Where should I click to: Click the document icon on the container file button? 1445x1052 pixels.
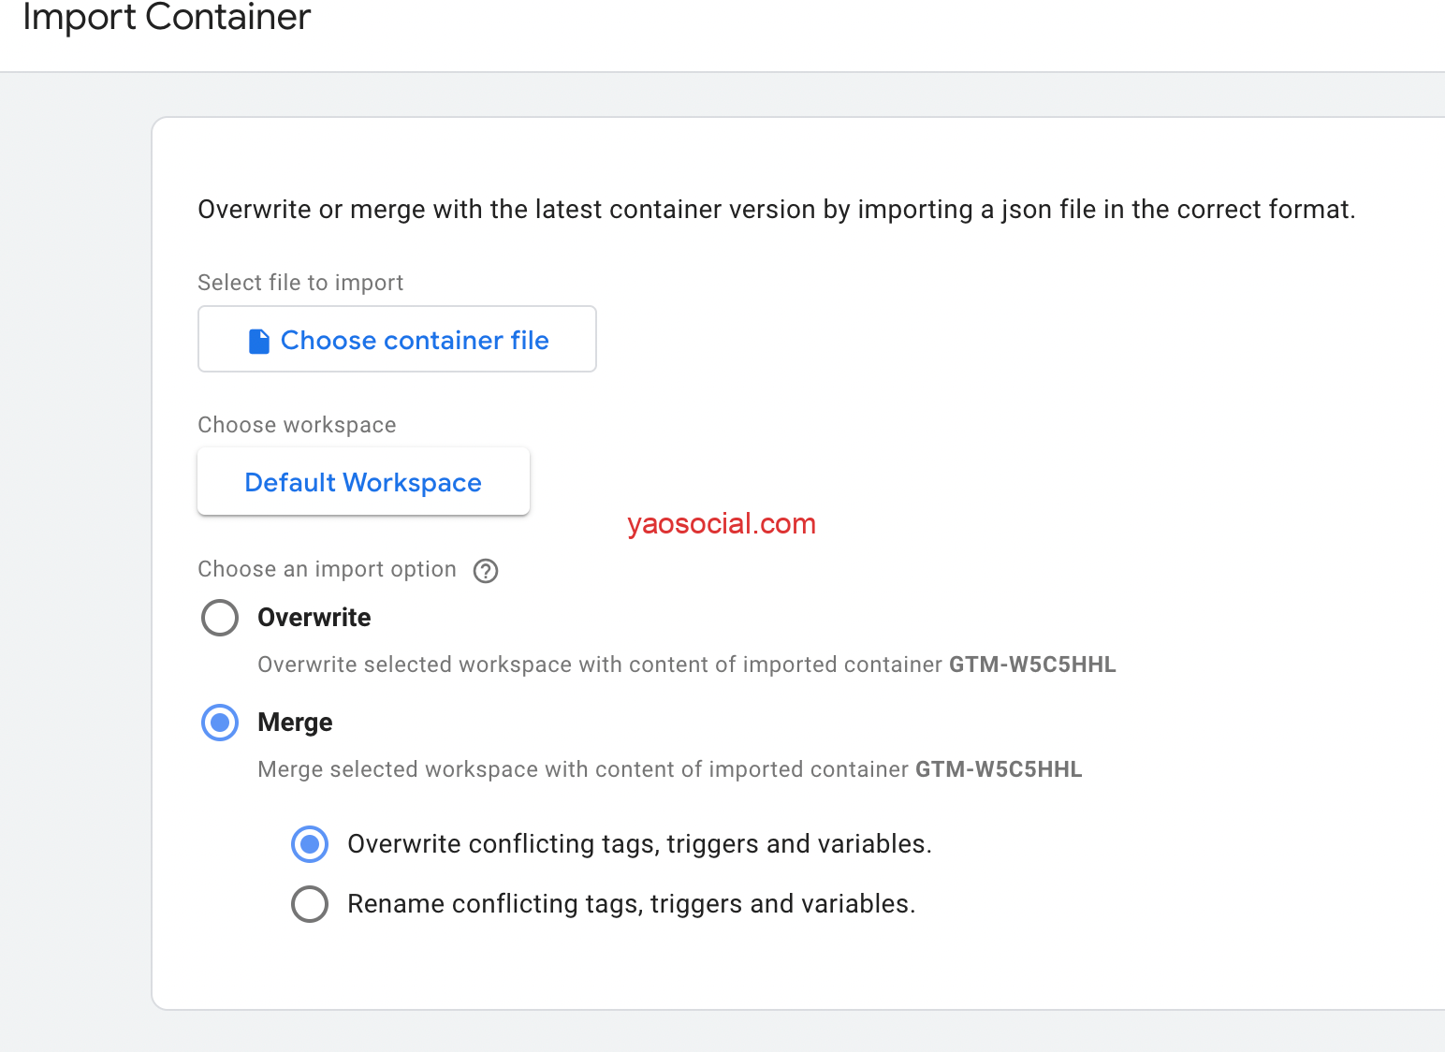coord(259,341)
